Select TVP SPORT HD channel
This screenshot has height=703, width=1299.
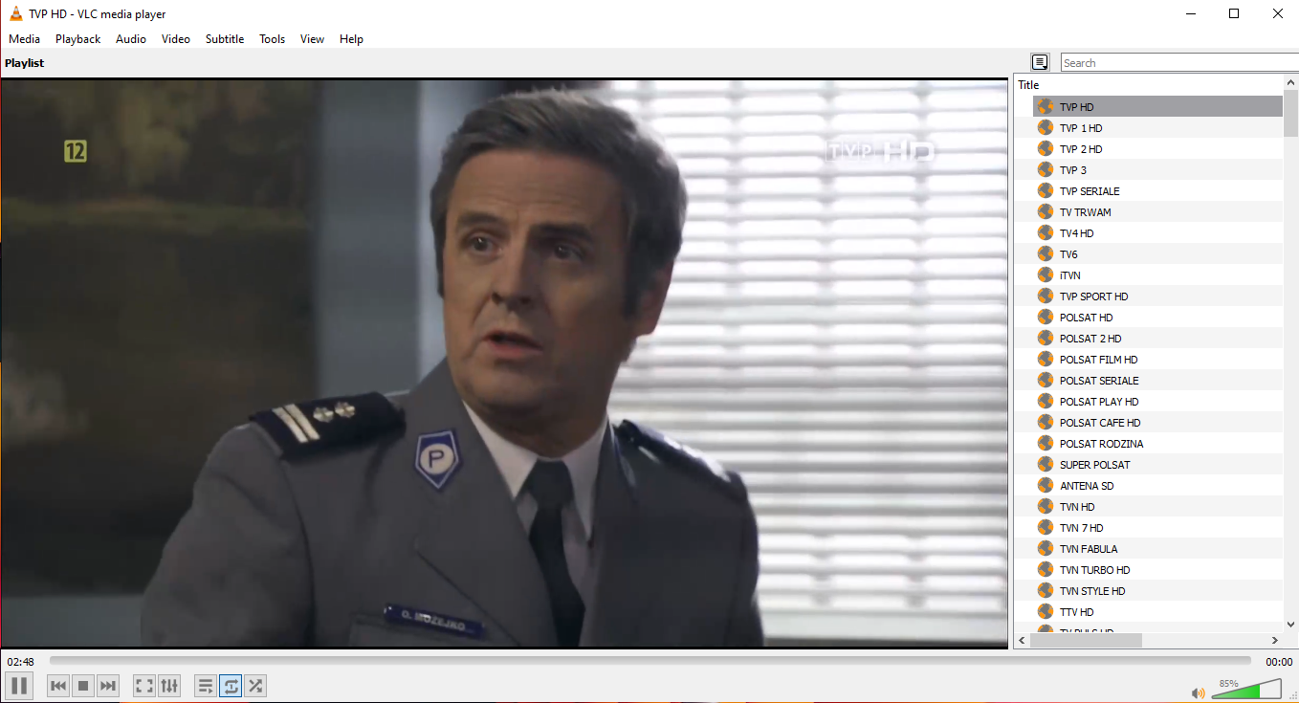point(1157,297)
